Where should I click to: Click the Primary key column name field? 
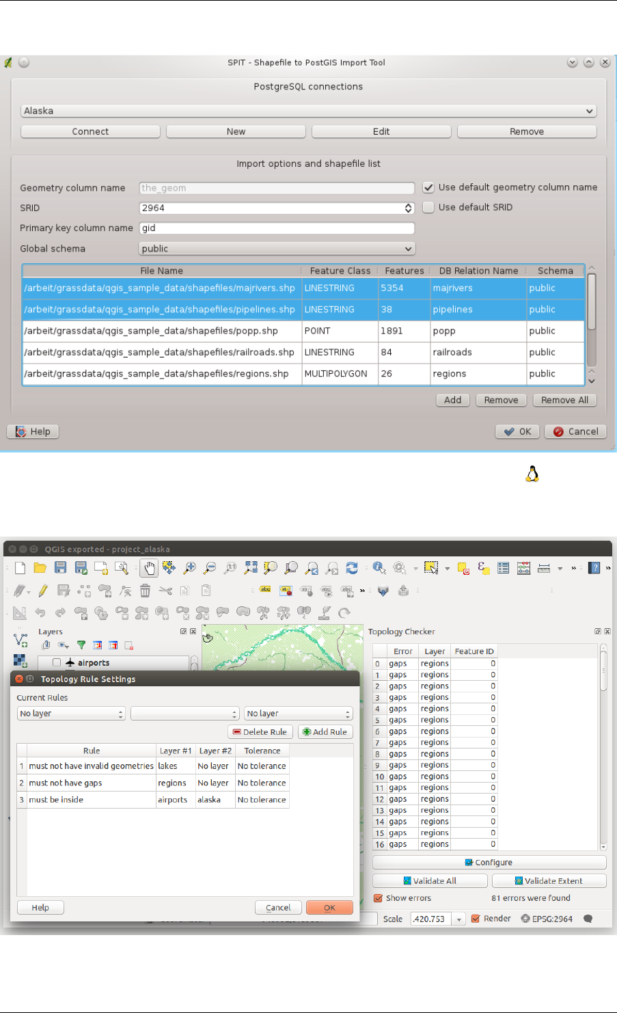pos(277,228)
